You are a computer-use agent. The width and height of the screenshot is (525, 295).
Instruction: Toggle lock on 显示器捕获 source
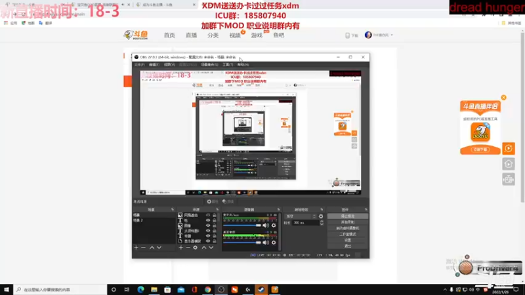[215, 241]
